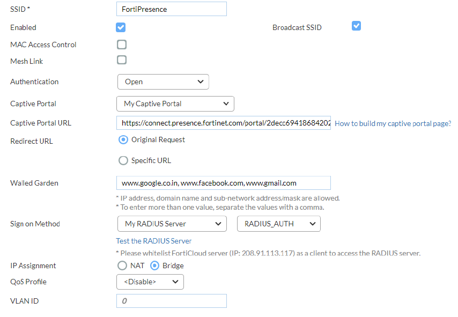This screenshot has width=458, height=317.
Task: Expand the RADIUS_AUTH dropdown
Action: (x=278, y=224)
